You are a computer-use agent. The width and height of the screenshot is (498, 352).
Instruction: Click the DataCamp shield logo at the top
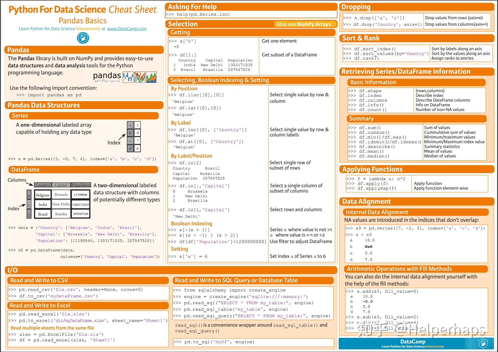tap(83, 38)
